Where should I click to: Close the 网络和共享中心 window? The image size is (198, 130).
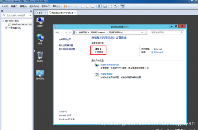[182, 26]
